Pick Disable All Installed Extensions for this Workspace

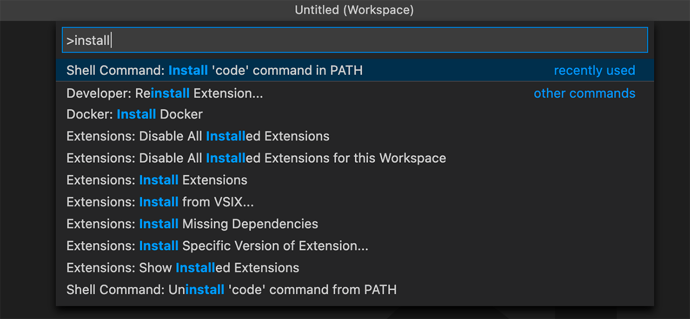click(x=355, y=158)
